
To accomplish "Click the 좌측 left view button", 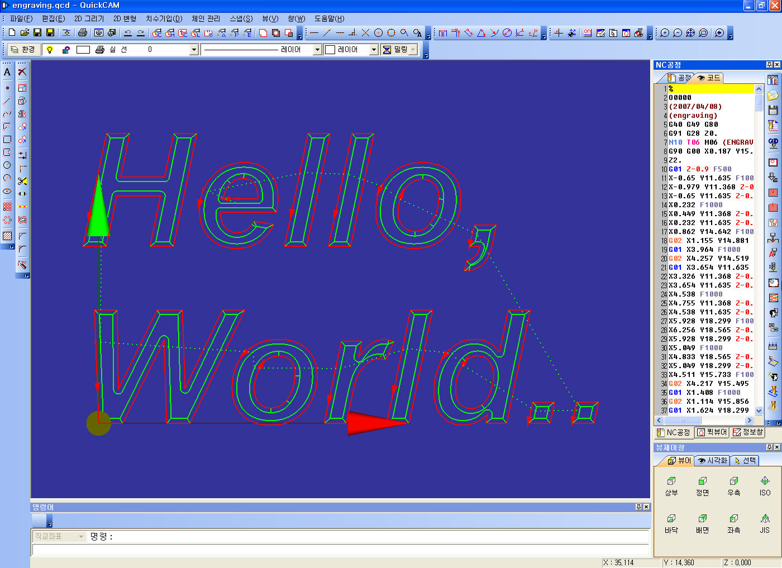I will 733,523.
